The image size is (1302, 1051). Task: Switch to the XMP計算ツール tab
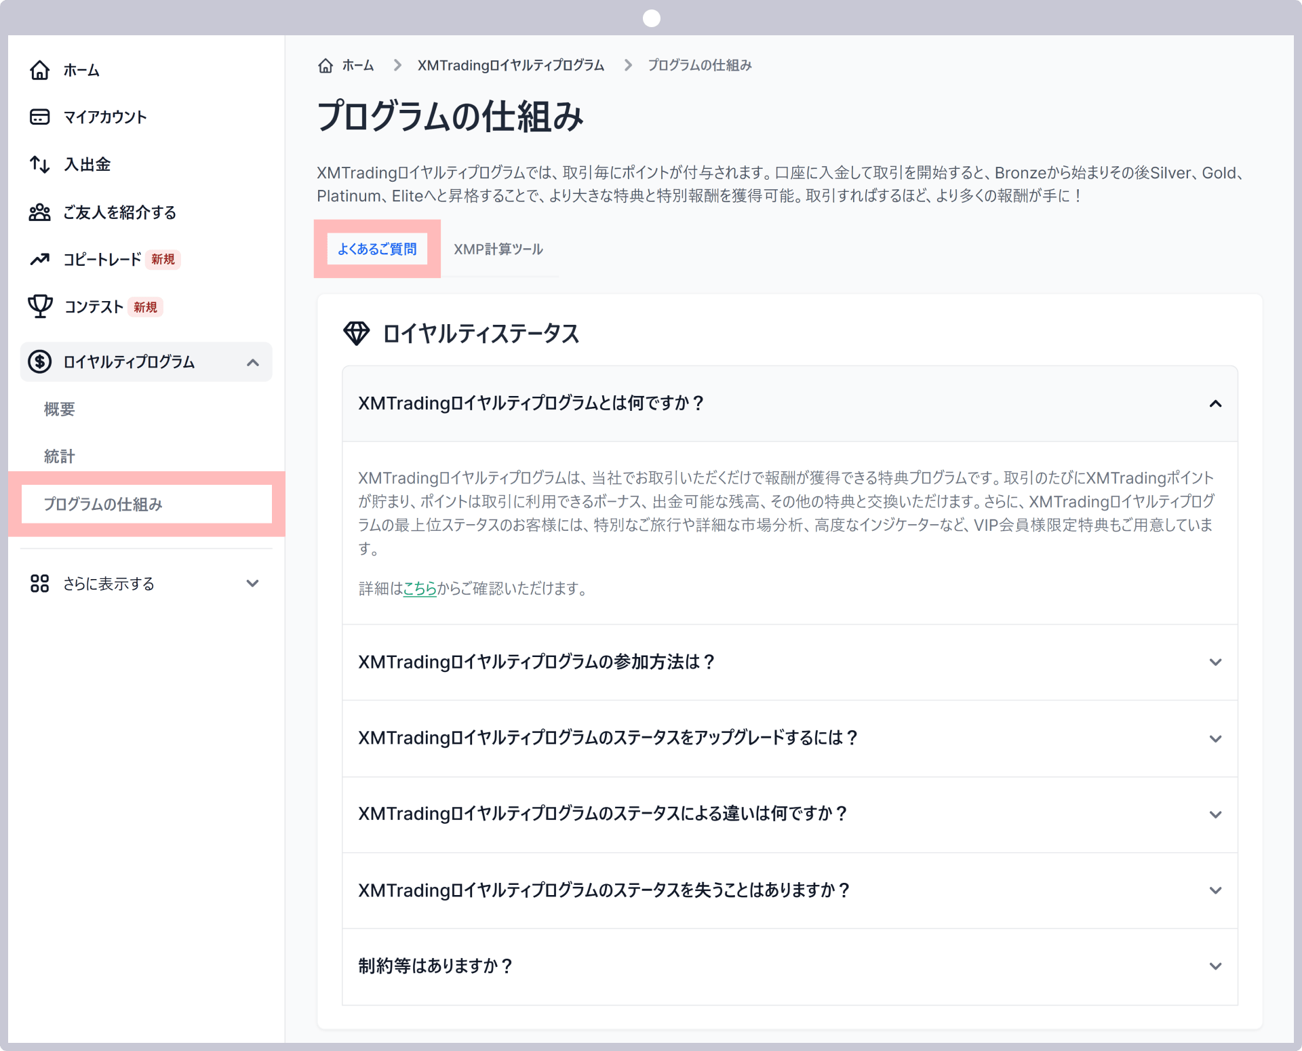point(498,249)
